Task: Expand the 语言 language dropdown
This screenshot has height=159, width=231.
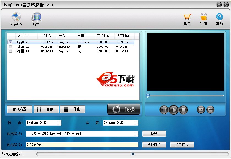Action: pyautogui.click(x=59, y=123)
